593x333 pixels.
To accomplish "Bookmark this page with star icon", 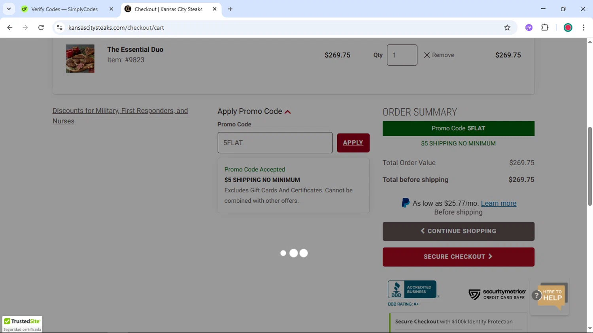I will click(x=507, y=28).
